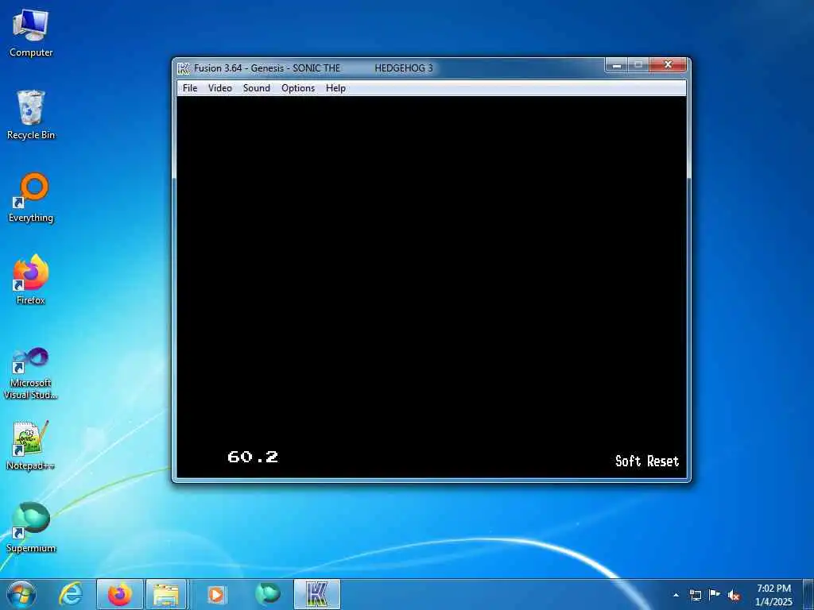This screenshot has height=610, width=814.
Task: Select the Microsoft Visual Studio desktop shortcut
Action: tap(31, 373)
